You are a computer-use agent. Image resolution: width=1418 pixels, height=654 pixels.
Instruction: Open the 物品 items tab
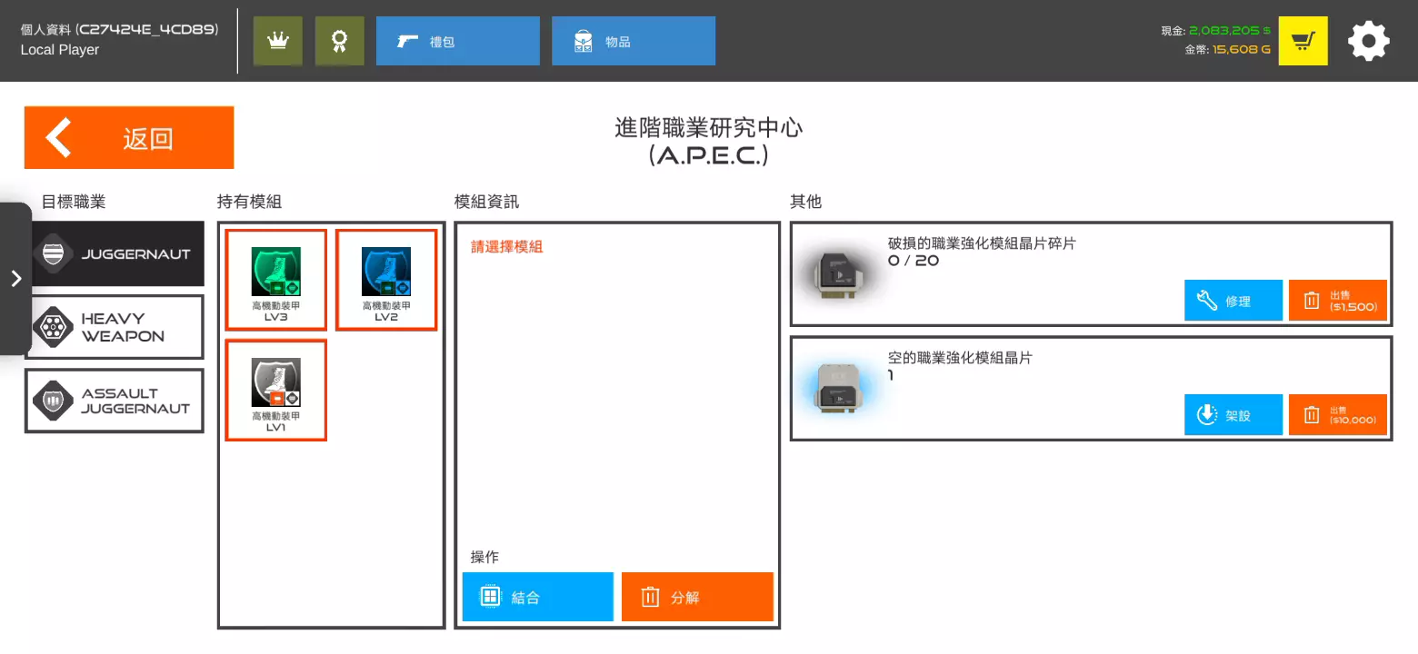tap(634, 41)
